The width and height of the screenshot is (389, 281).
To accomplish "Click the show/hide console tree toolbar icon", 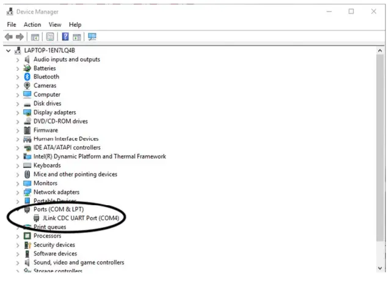I will [x=35, y=37].
